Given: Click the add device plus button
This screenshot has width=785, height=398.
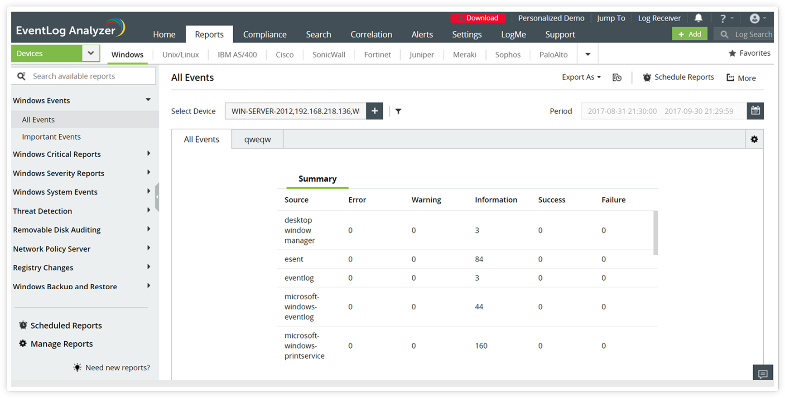Looking at the screenshot, I should tap(375, 111).
